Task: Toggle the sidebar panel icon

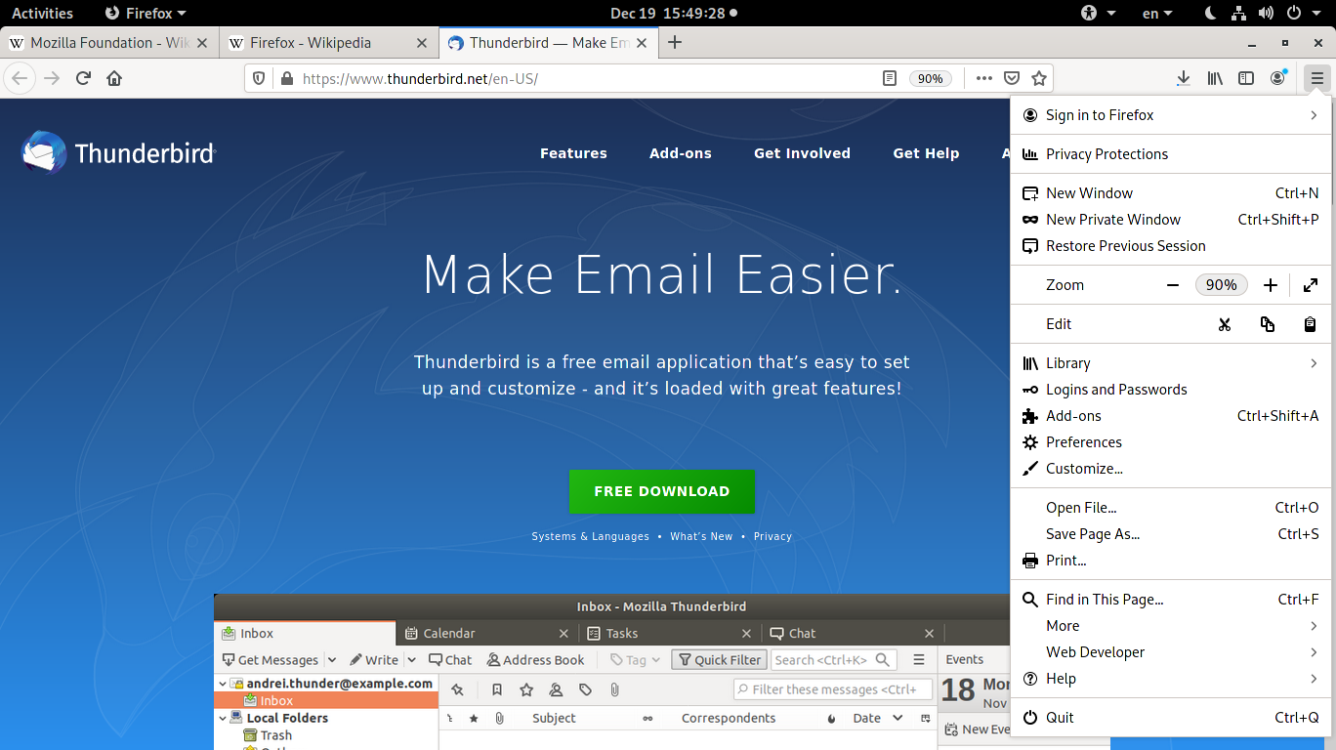Action: point(1246,78)
